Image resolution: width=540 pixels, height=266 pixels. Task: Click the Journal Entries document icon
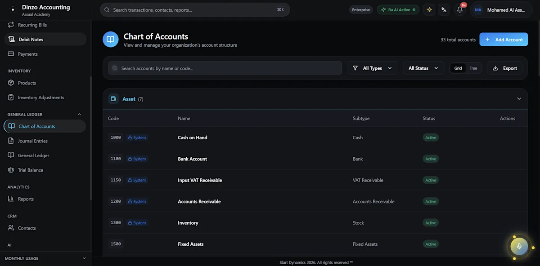[11, 141]
